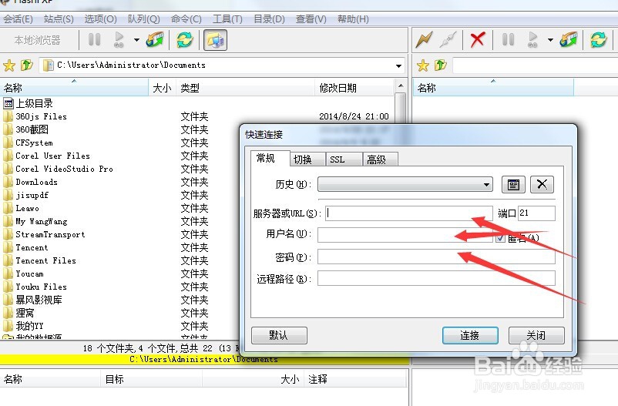Click the 默认 button
Image resolution: width=618 pixels, height=406 pixels.
pyautogui.click(x=279, y=335)
